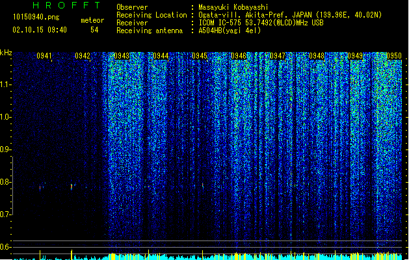The image size is (409, 260).
Task: Click the Receiving antenna label
Action: (x=150, y=31)
